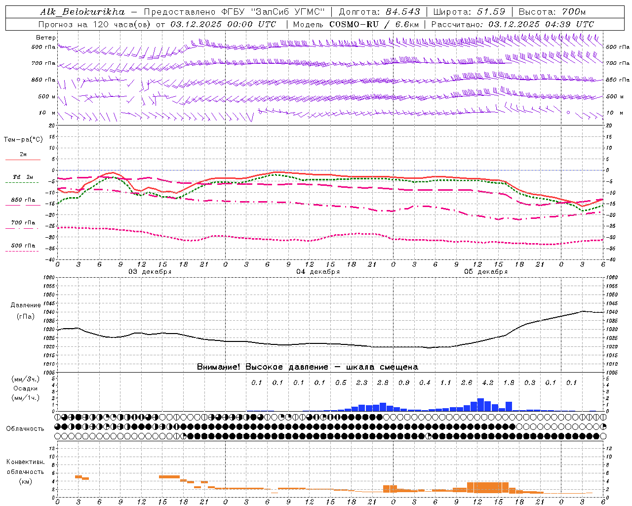Click the 1.8 precipitation total value
Image resolution: width=632 pixels, height=506 pixels.
tap(509, 383)
